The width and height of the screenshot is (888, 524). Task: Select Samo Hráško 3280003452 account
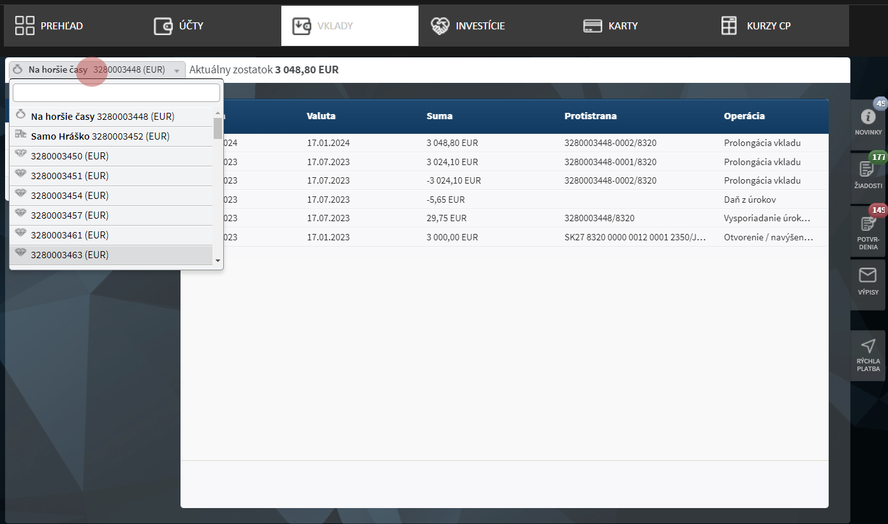[100, 136]
